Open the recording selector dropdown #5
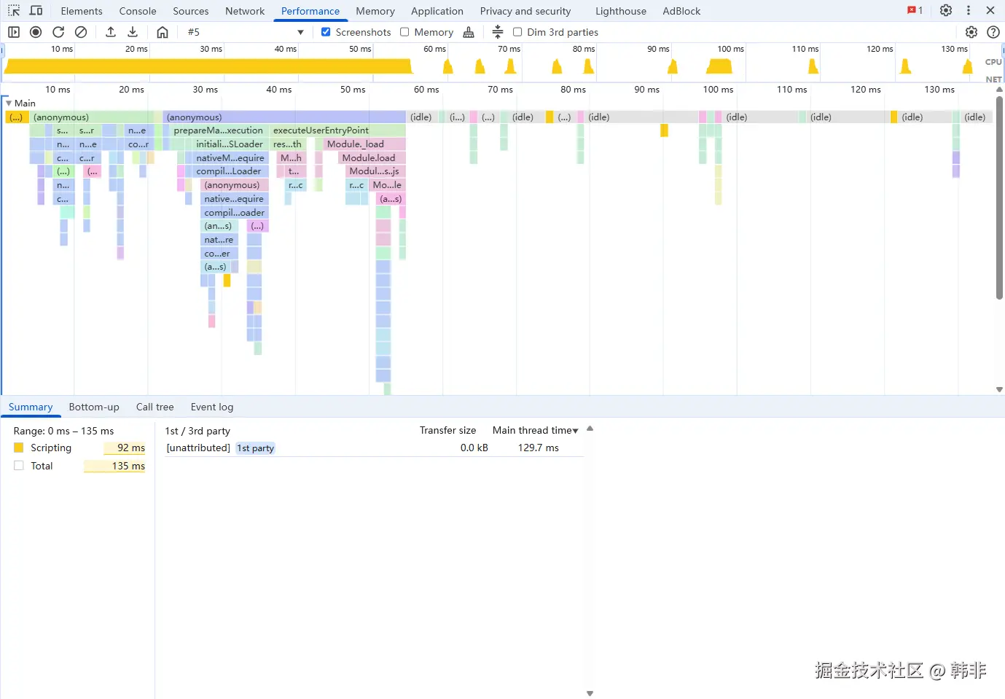The width and height of the screenshot is (1005, 699). point(245,32)
